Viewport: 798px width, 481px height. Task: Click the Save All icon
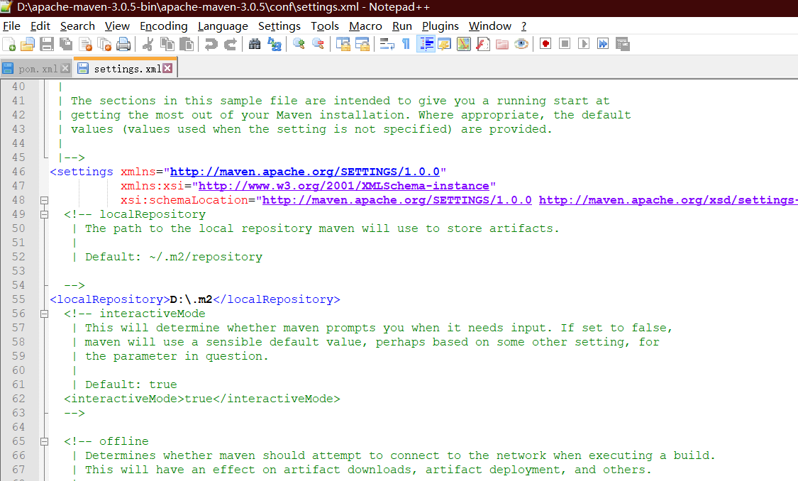pyautogui.click(x=66, y=44)
